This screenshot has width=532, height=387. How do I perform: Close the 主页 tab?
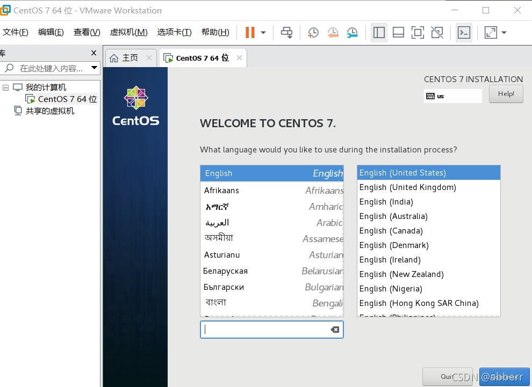click(149, 58)
